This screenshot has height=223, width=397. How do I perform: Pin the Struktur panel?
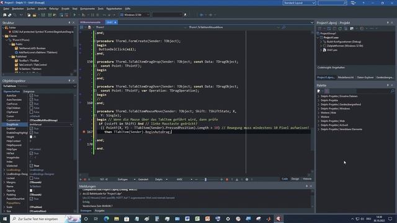click(69, 22)
